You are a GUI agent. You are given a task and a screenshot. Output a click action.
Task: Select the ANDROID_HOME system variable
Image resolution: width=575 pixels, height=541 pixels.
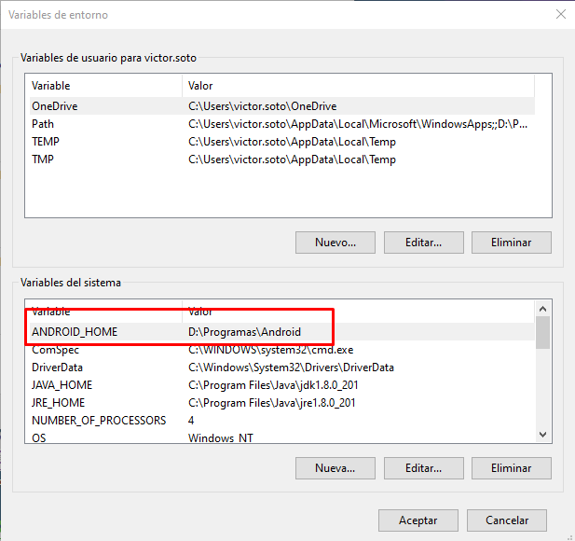click(x=75, y=332)
